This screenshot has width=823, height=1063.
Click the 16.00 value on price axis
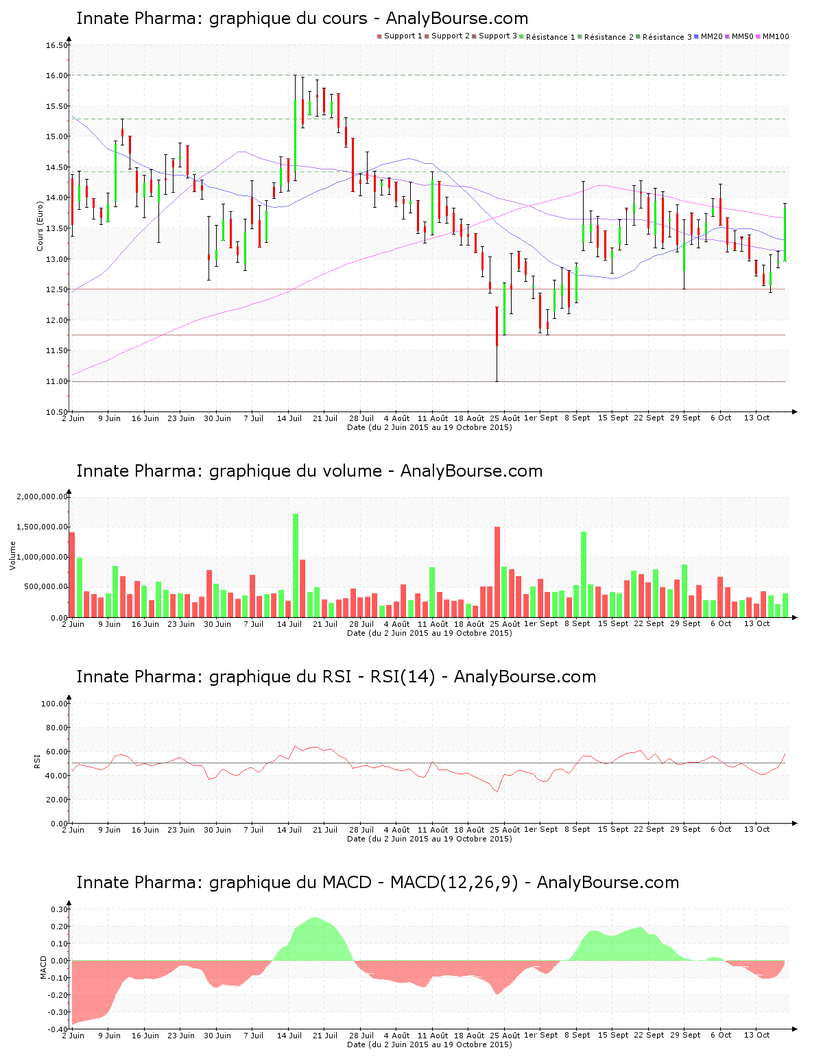[x=57, y=76]
